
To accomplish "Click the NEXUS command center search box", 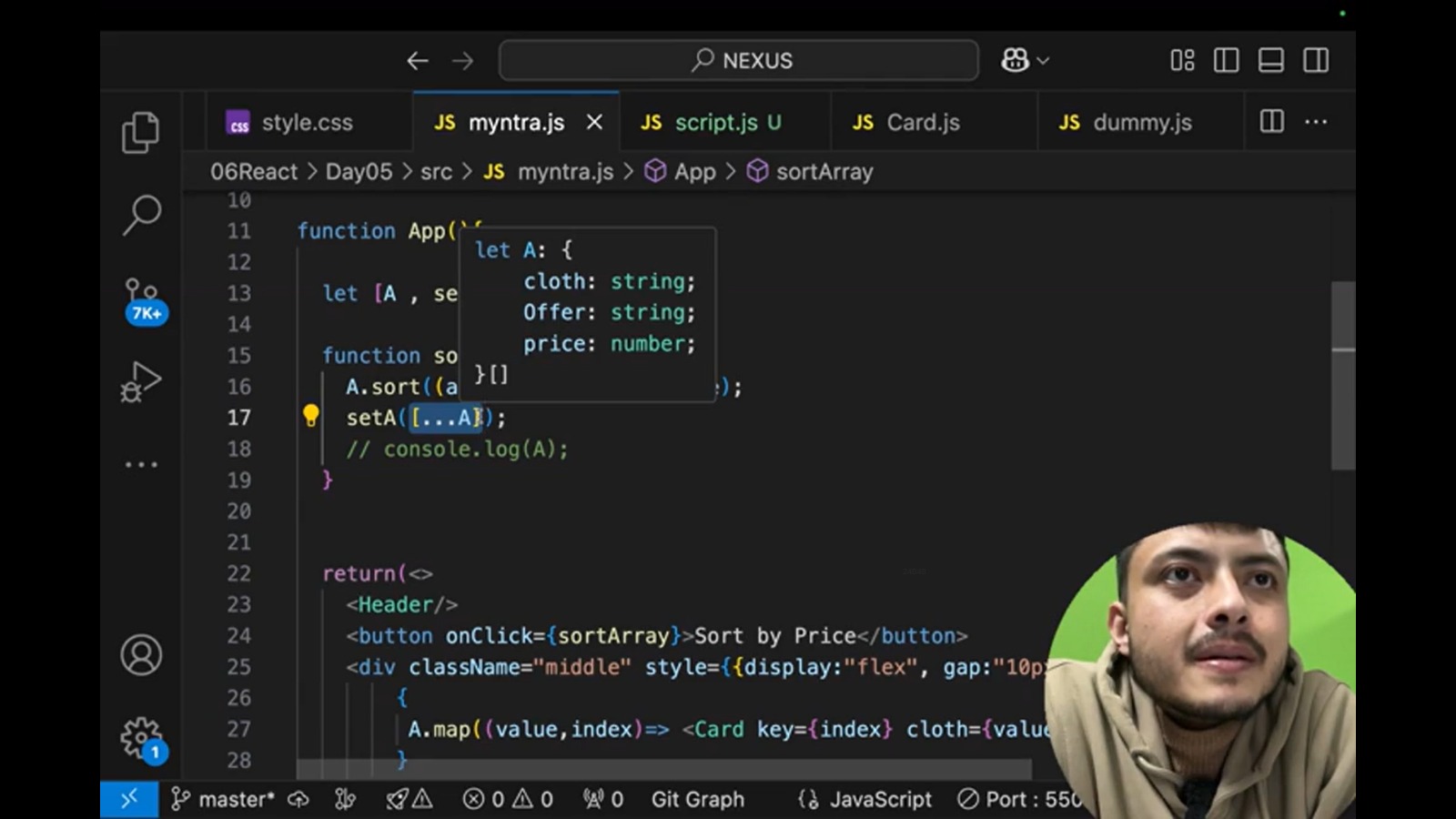I will point(739,61).
